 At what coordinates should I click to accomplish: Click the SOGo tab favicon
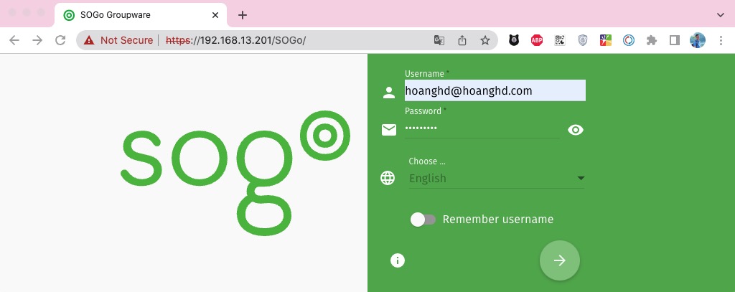click(69, 15)
